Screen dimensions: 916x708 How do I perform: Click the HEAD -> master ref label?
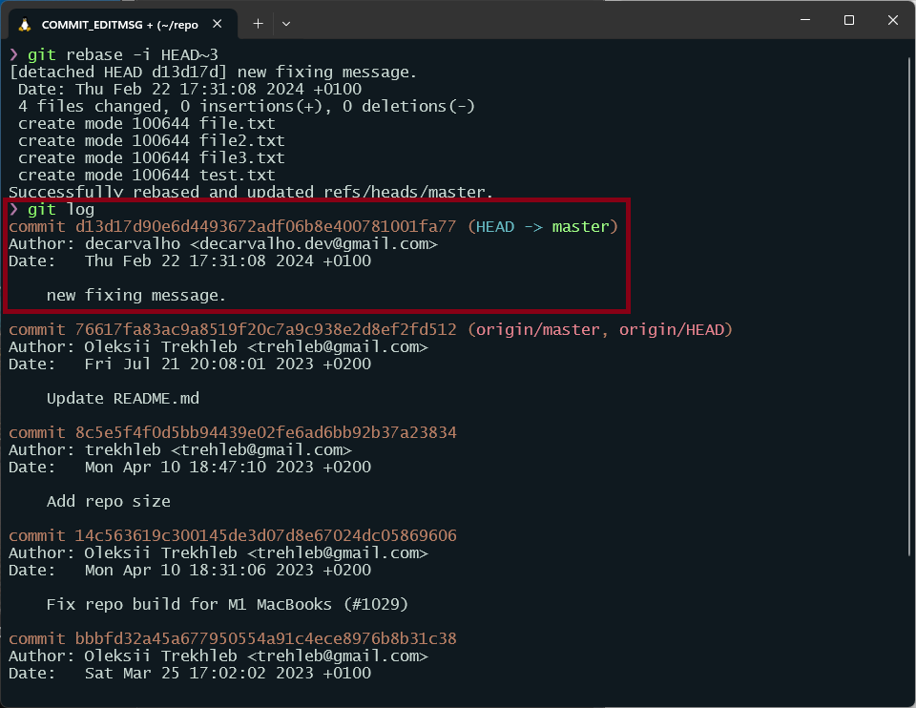pyautogui.click(x=547, y=227)
